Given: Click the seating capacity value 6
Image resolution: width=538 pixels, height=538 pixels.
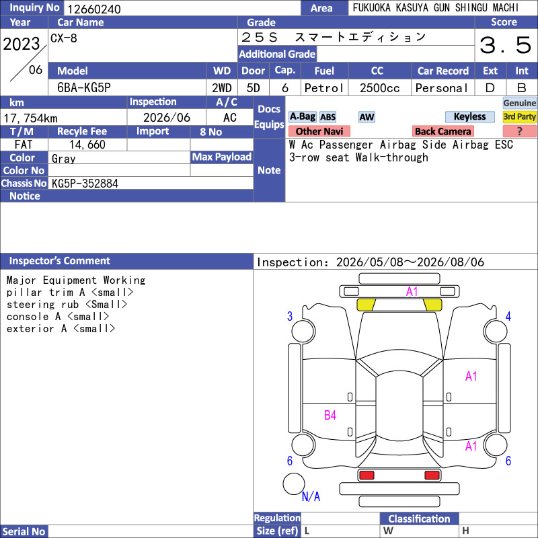Looking at the screenshot, I should [284, 88].
